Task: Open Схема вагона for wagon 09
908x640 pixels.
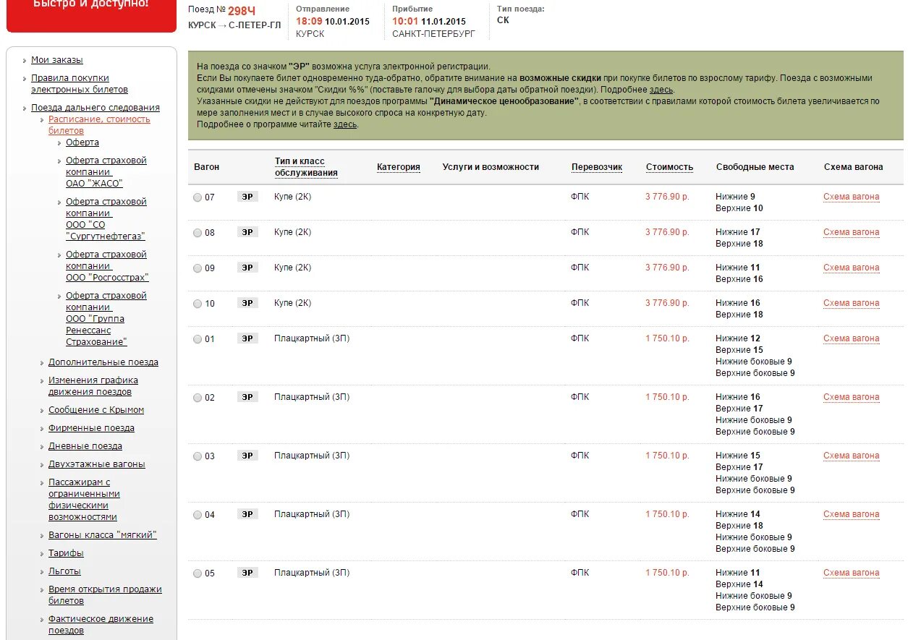Action: coord(852,268)
